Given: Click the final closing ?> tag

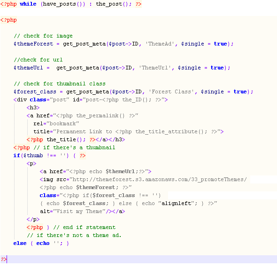Looking at the screenshot, I should (4, 259).
